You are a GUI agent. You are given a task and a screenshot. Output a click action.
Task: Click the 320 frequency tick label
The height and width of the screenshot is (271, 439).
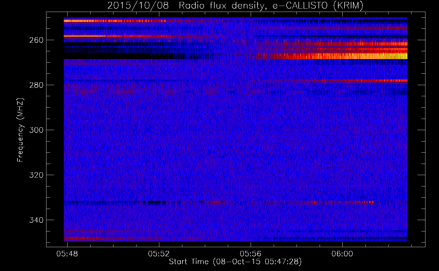(x=36, y=175)
